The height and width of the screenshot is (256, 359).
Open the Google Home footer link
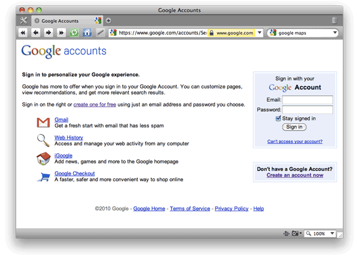pos(149,209)
